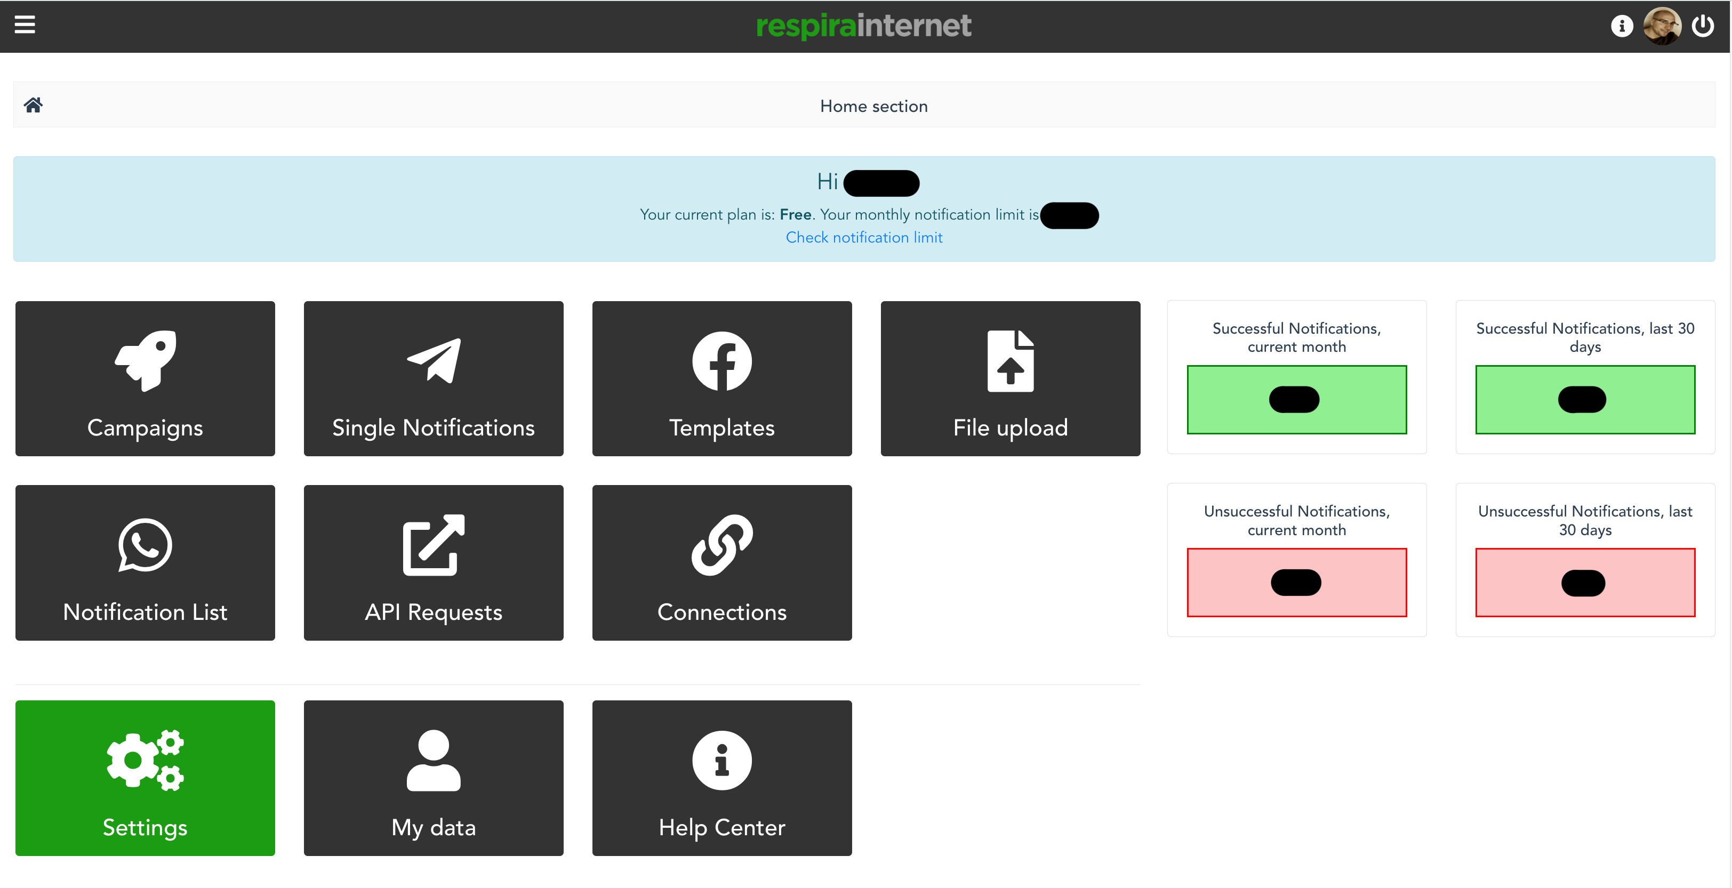Click the Settings gears icon

point(145,761)
